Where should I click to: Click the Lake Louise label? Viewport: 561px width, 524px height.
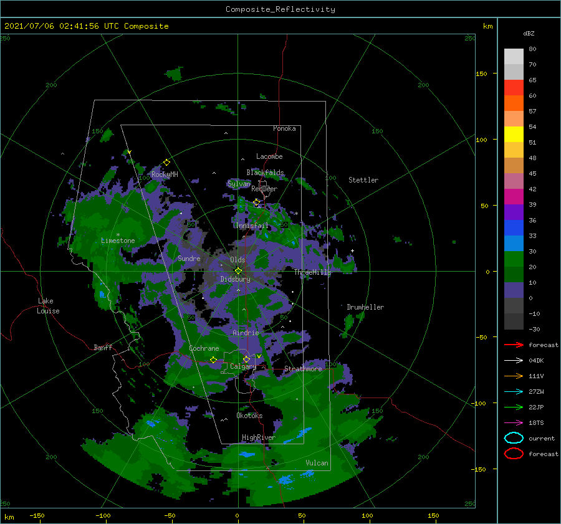click(x=48, y=306)
